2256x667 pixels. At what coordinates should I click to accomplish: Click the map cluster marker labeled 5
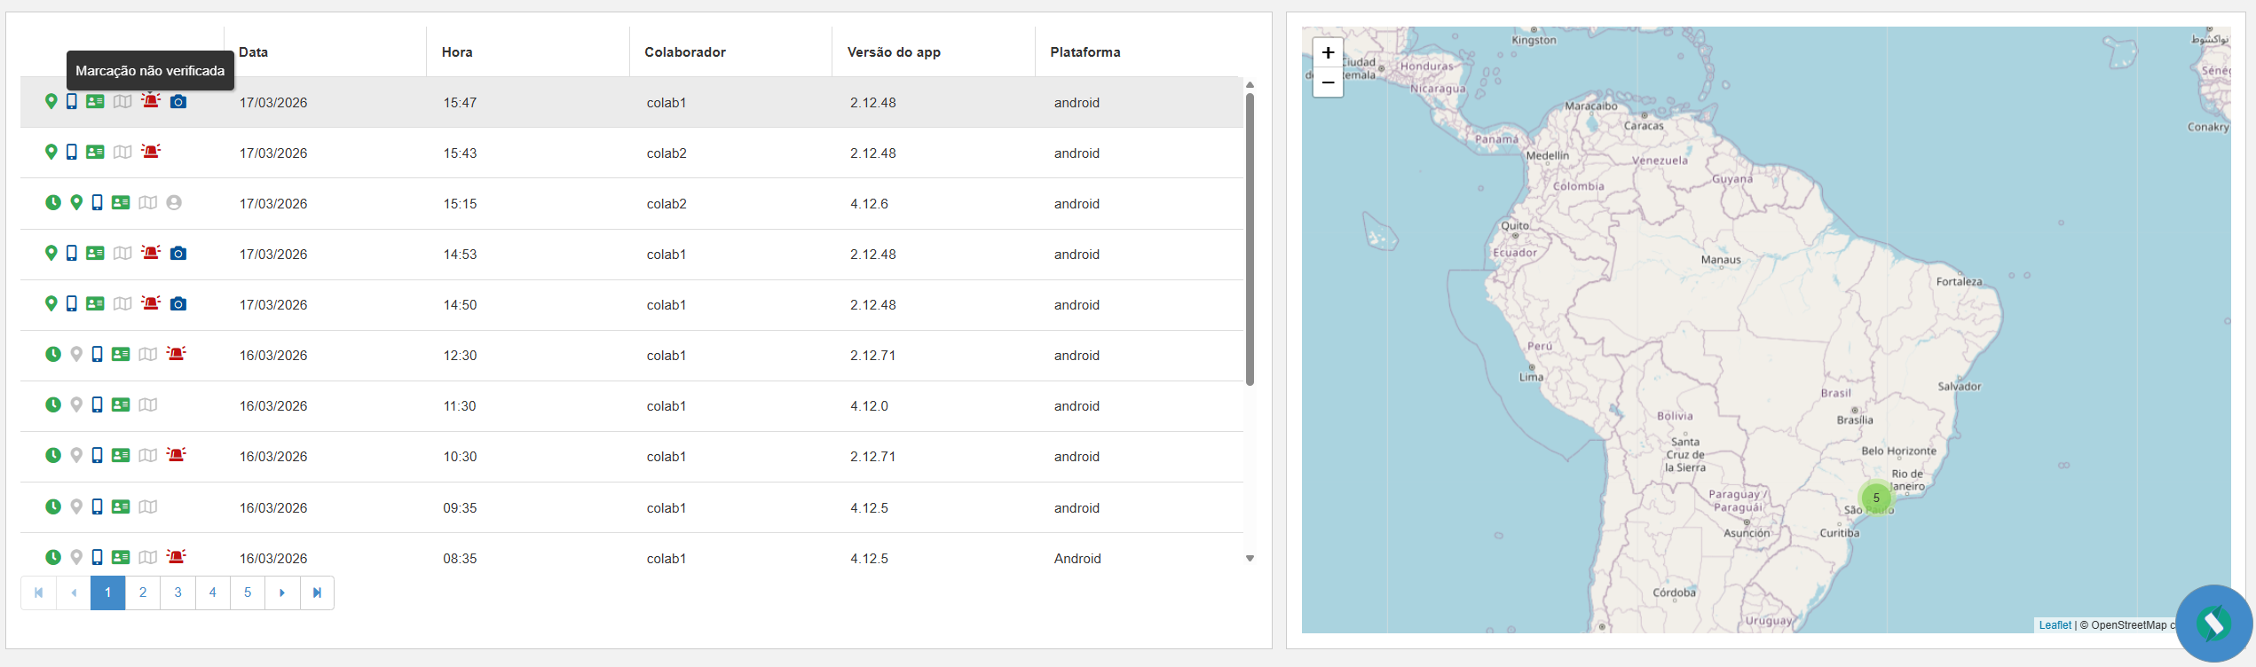click(1876, 498)
